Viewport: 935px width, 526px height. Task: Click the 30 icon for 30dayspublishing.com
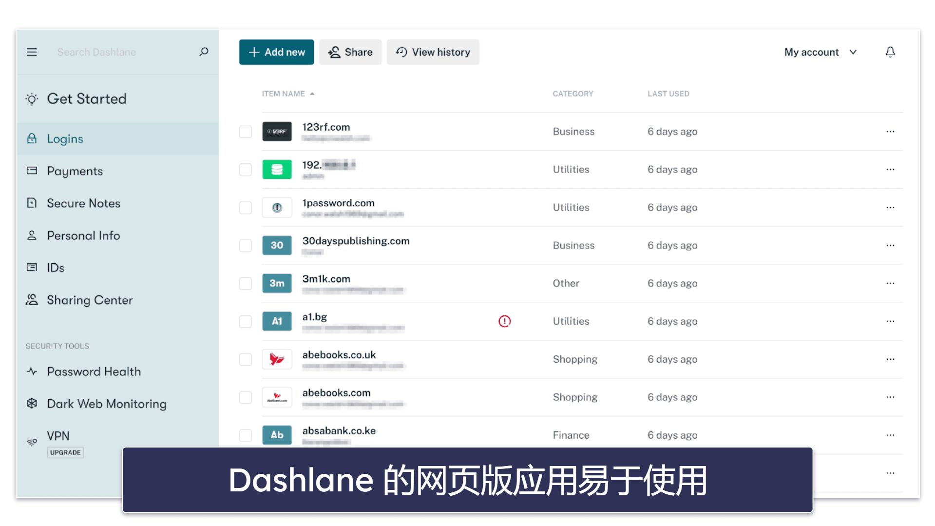tap(277, 245)
